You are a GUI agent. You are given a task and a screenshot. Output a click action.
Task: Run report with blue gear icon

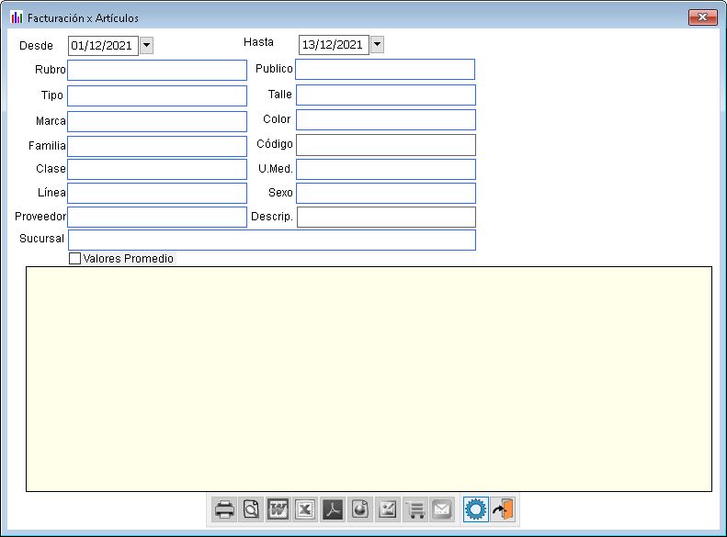[475, 509]
